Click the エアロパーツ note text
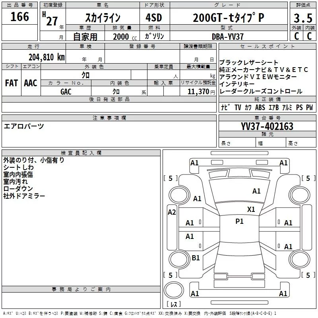The height and width of the screenshot is (318, 318). point(24,126)
